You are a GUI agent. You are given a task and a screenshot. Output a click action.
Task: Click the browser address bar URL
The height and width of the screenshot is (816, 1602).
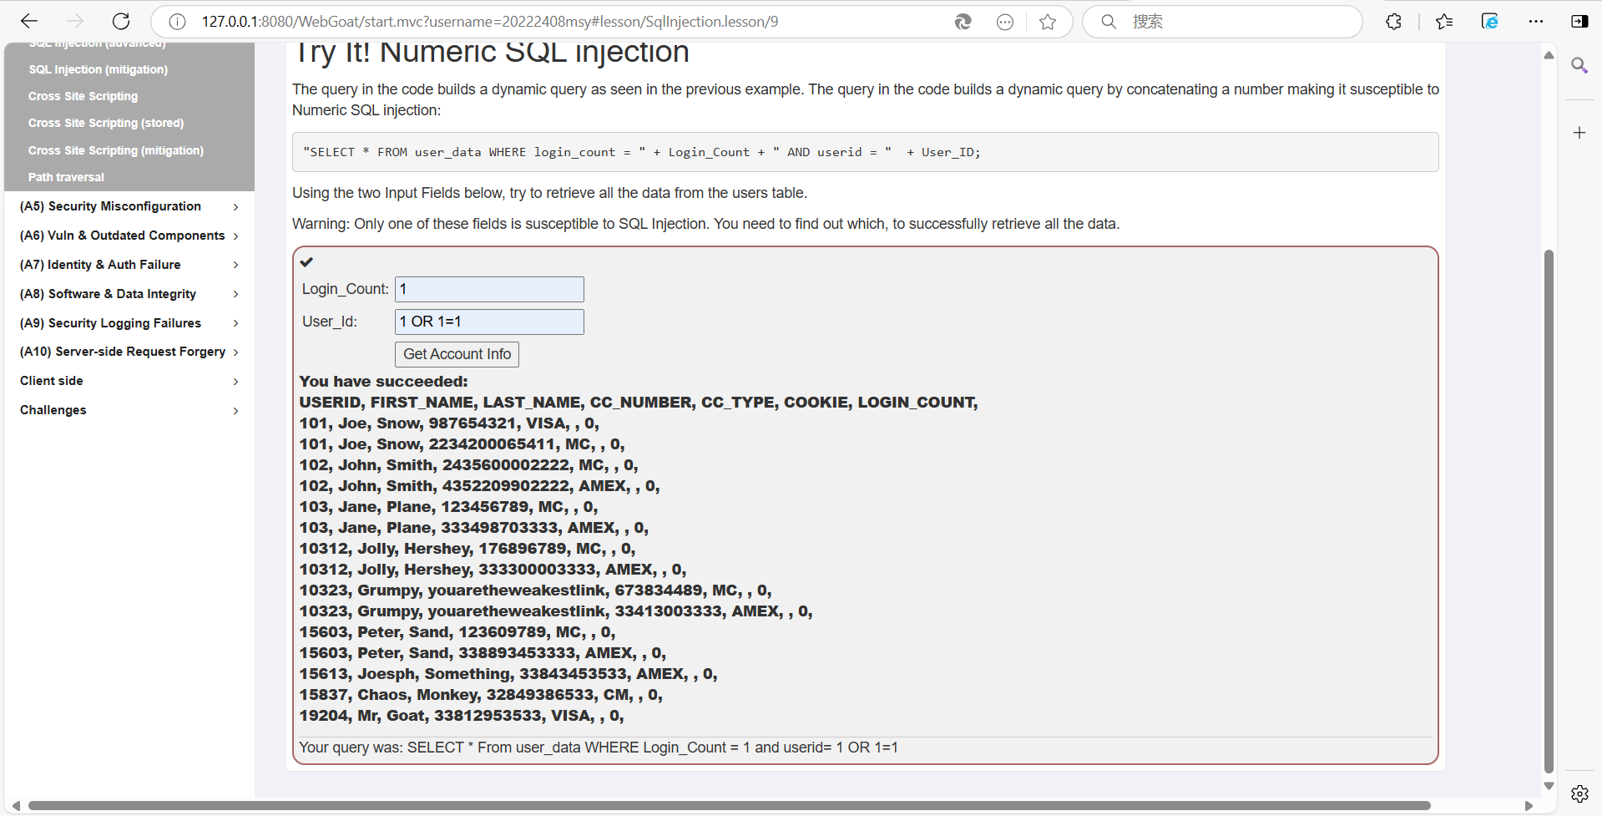[490, 22]
